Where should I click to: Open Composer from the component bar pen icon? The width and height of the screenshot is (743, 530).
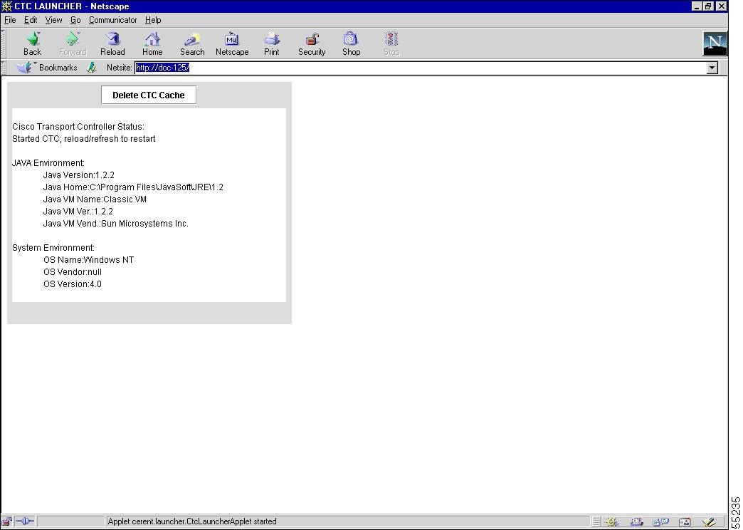click(x=709, y=522)
